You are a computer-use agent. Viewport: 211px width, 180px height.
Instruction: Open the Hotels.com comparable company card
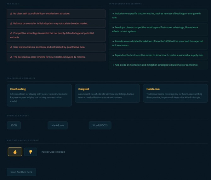(x=175, y=93)
